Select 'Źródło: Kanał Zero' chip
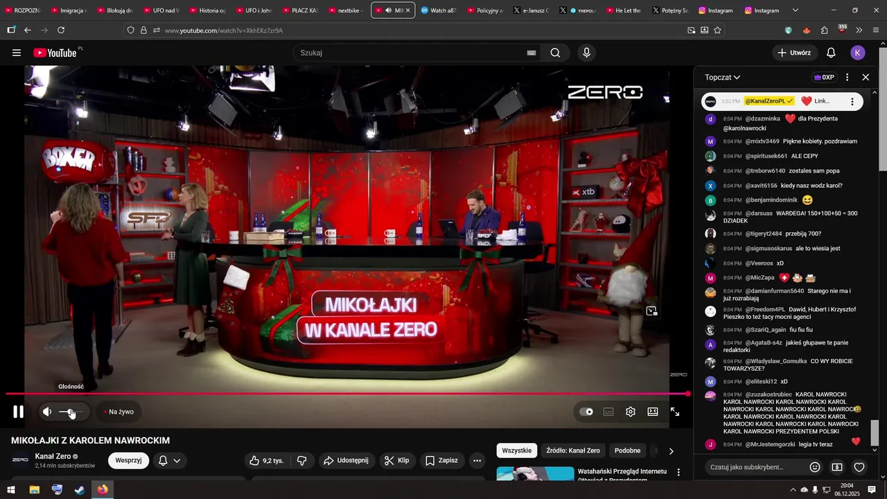The width and height of the screenshot is (887, 499). tap(573, 450)
